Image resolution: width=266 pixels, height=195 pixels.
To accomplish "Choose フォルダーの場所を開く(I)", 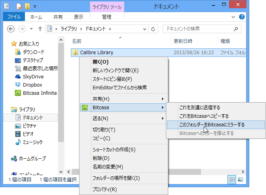I will (124, 178).
